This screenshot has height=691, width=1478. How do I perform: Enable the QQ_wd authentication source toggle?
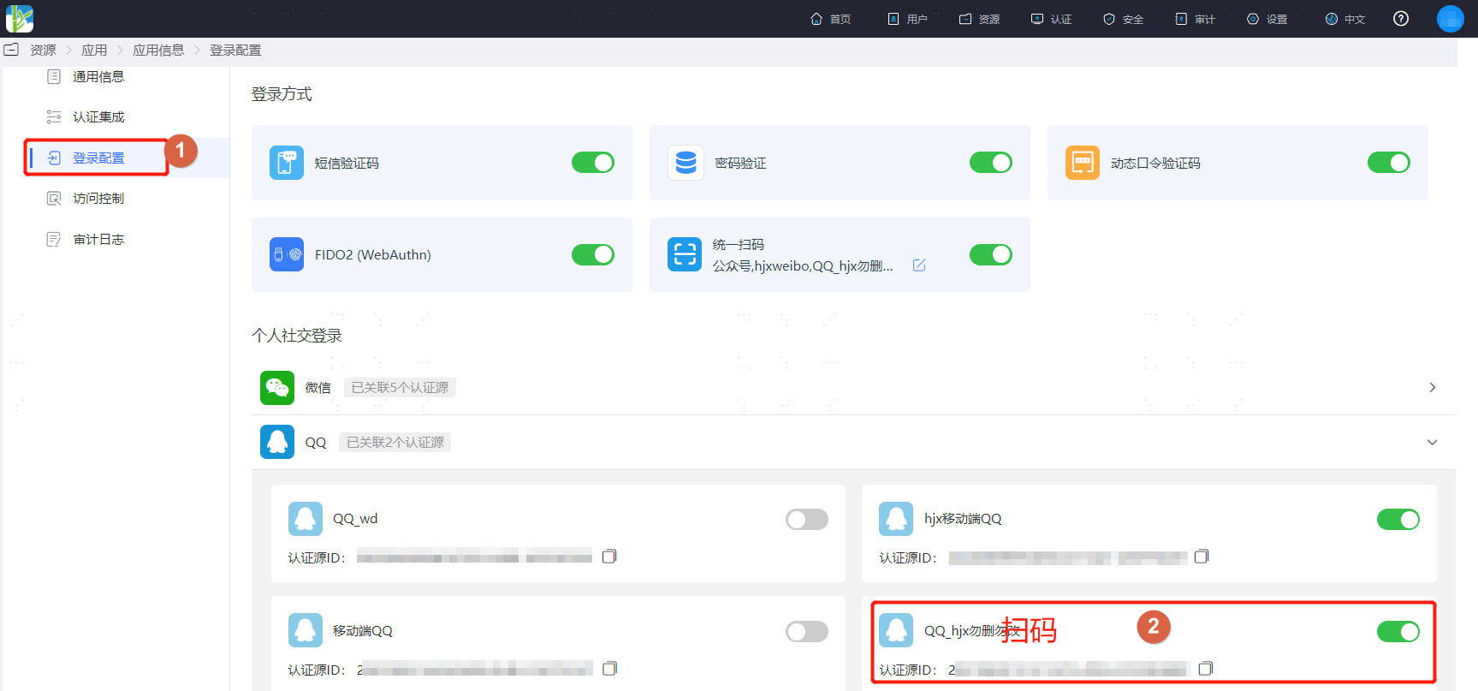tap(807, 519)
